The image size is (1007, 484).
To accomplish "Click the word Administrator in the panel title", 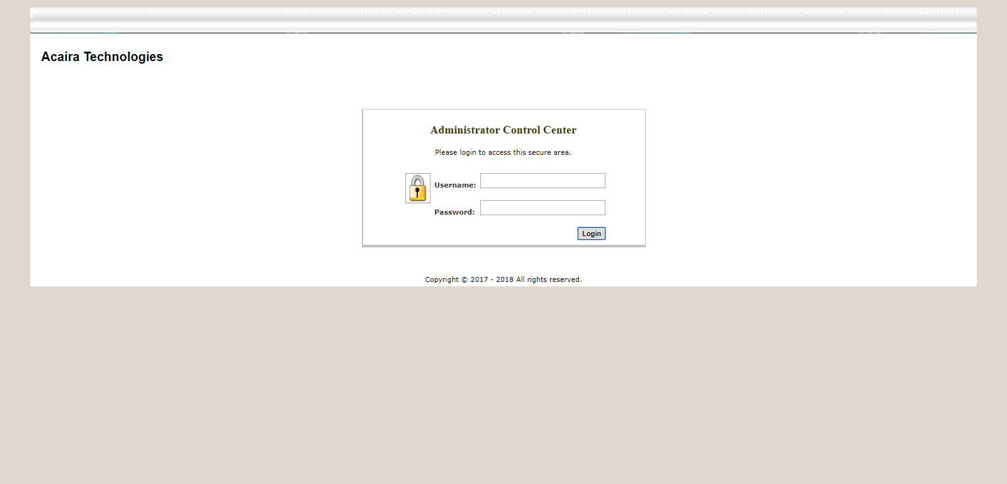I will (x=464, y=130).
